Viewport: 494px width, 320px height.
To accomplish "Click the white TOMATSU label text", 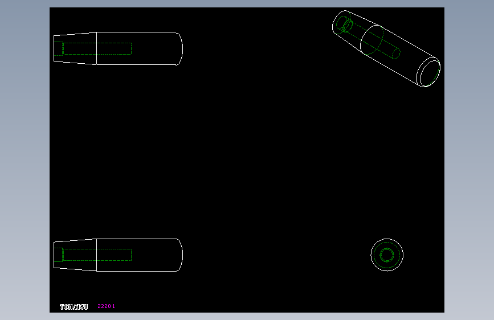I will point(74,307).
